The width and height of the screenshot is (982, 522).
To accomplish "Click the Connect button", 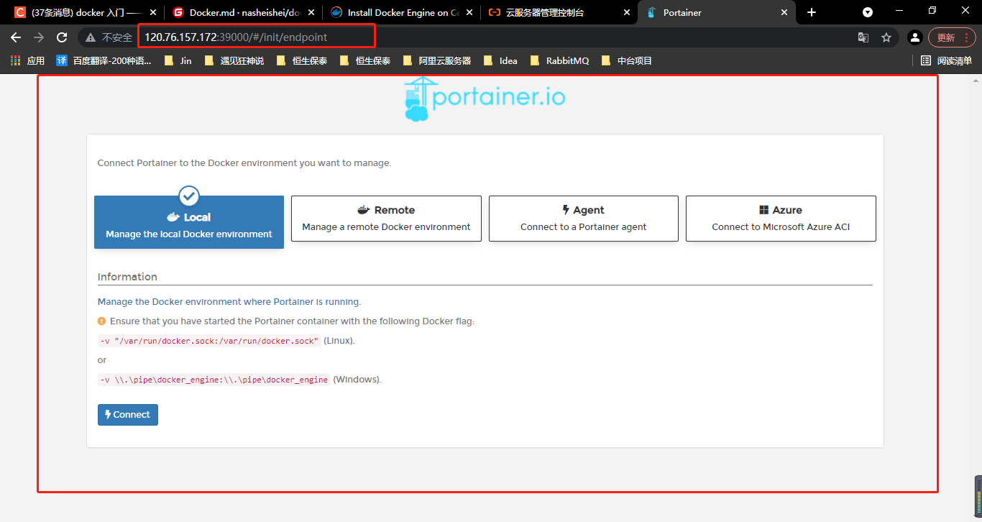I will click(x=128, y=415).
